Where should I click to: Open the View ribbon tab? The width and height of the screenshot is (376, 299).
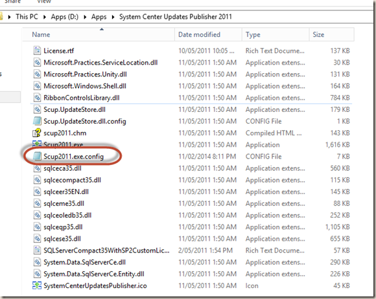[44, 1]
